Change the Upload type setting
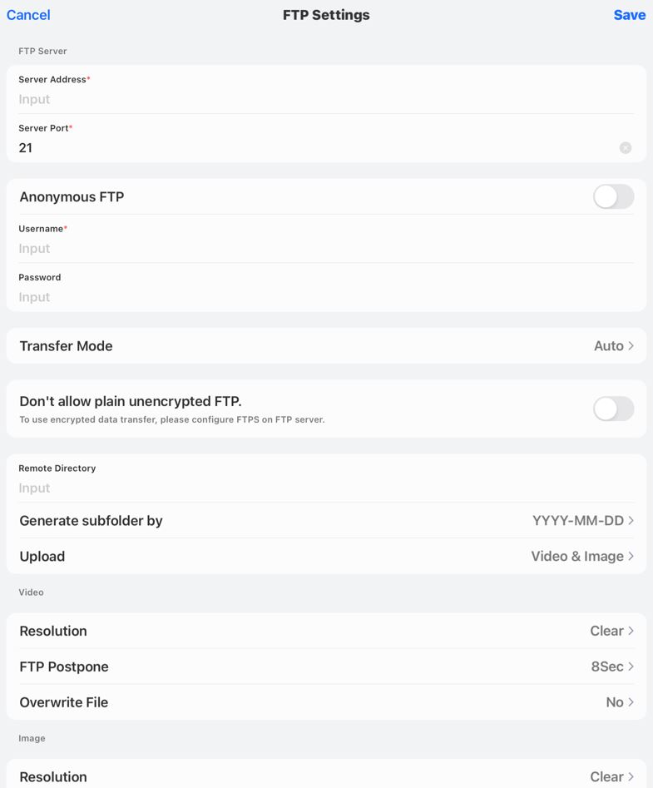 (326, 557)
